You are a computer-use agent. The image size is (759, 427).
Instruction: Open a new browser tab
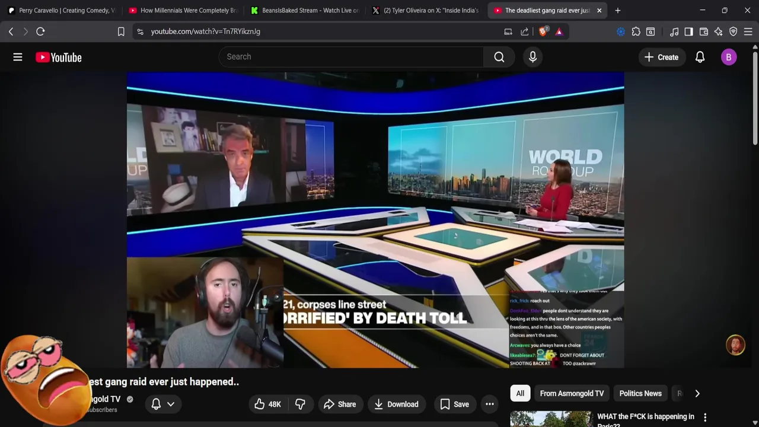(x=617, y=10)
